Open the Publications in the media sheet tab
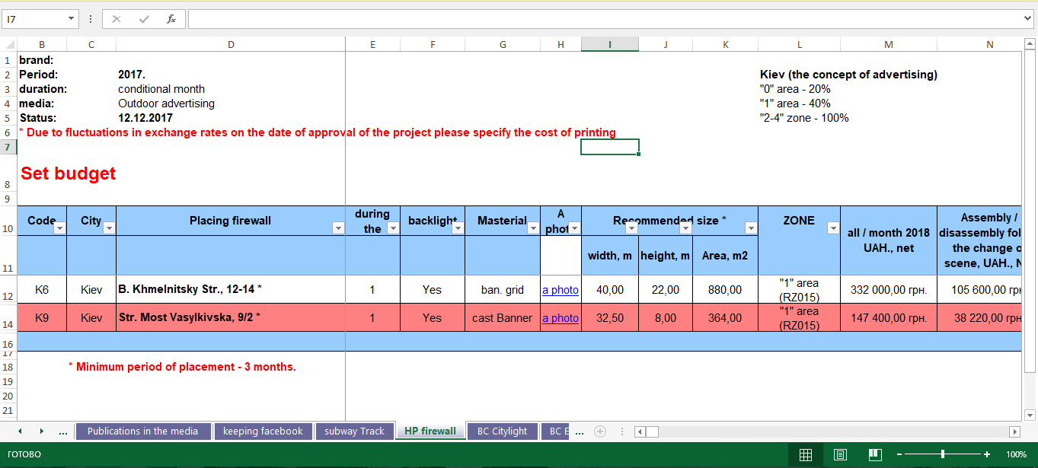Screen dimensions: 1038x468 [x=142, y=431]
